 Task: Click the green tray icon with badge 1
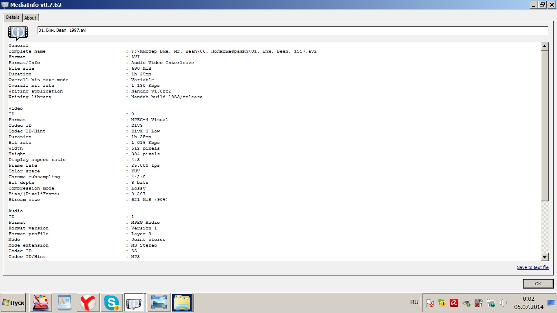442,303
